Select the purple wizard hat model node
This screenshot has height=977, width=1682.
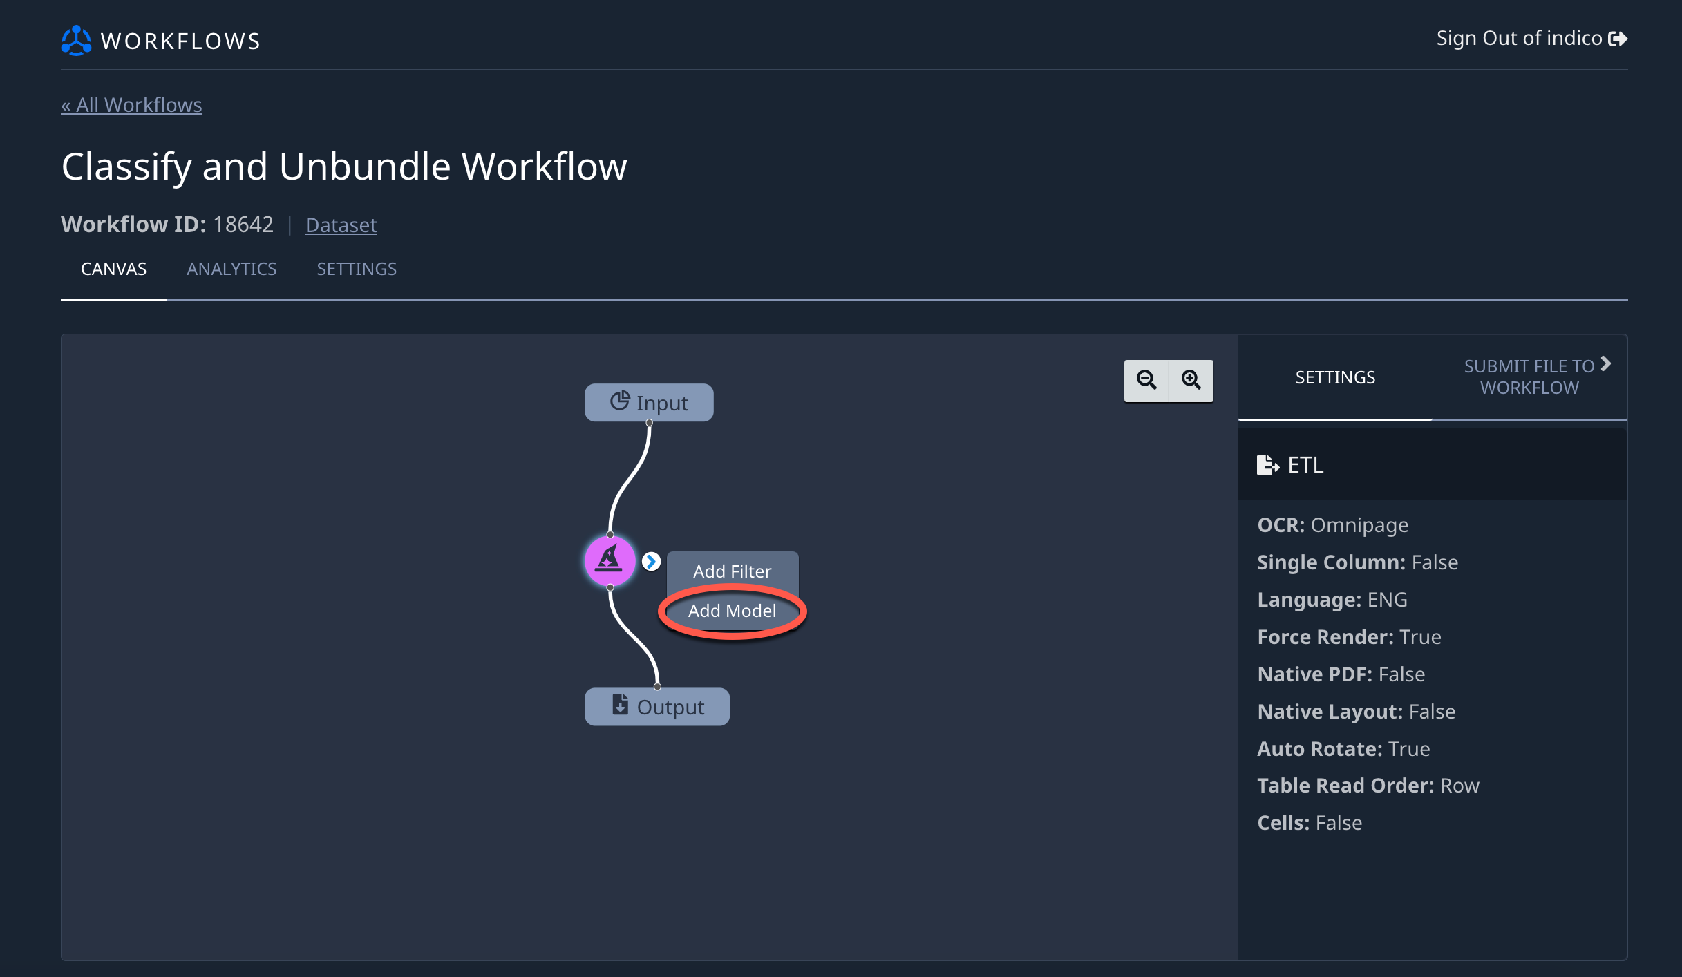pyautogui.click(x=610, y=560)
